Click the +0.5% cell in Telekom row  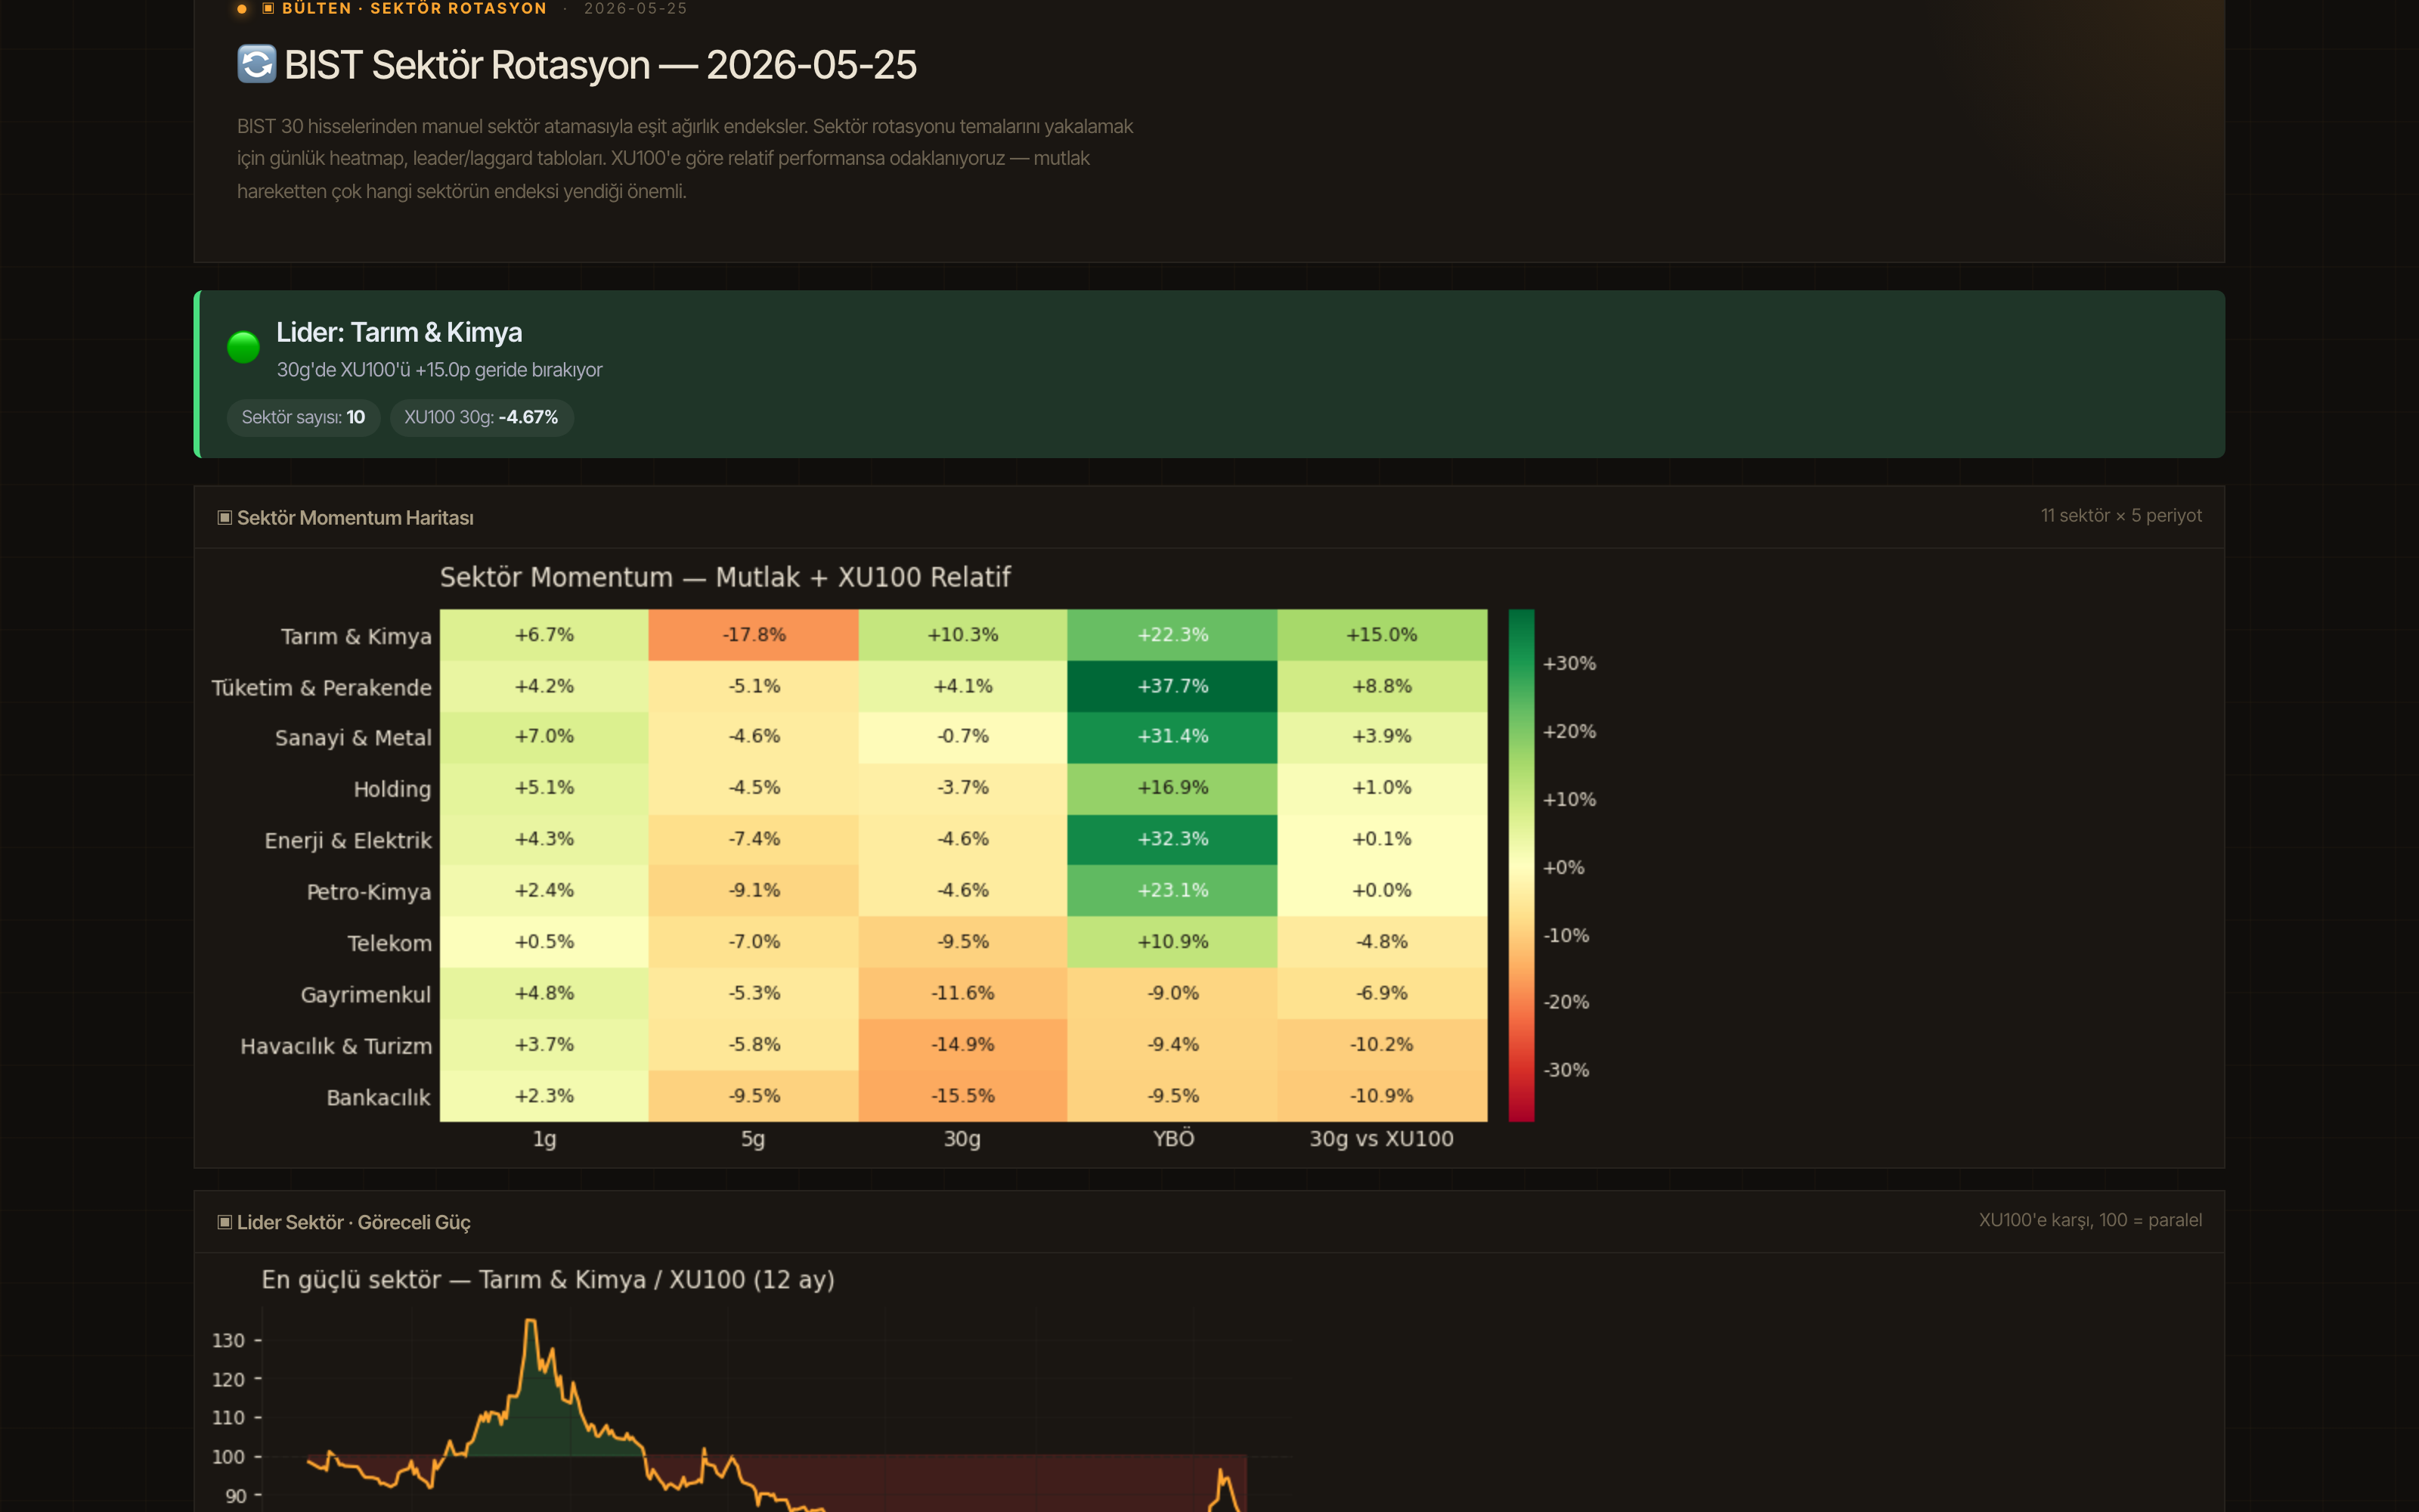click(544, 942)
